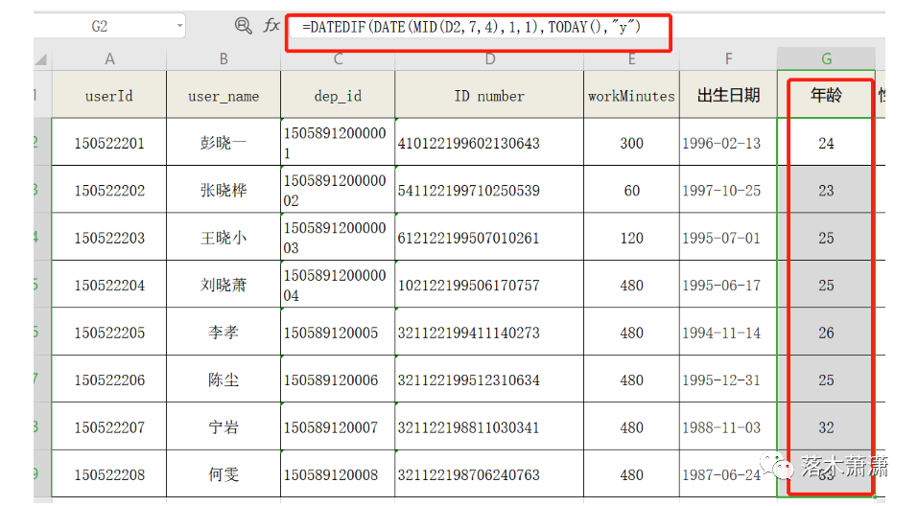The height and width of the screenshot is (506, 918).
Task: Select column G header
Action: coord(826,59)
